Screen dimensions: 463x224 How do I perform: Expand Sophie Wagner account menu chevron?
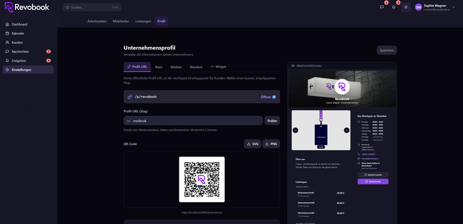(454, 7)
